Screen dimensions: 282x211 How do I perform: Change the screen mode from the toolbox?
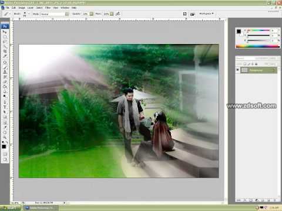5,159
